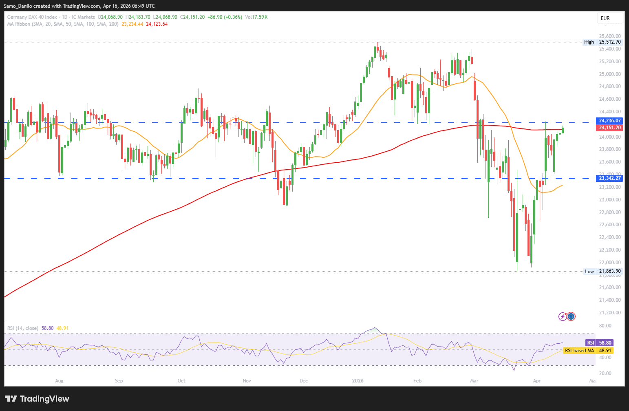The image size is (629, 411).
Task: Click the Vol 17.59K volume readout
Action: (256, 17)
